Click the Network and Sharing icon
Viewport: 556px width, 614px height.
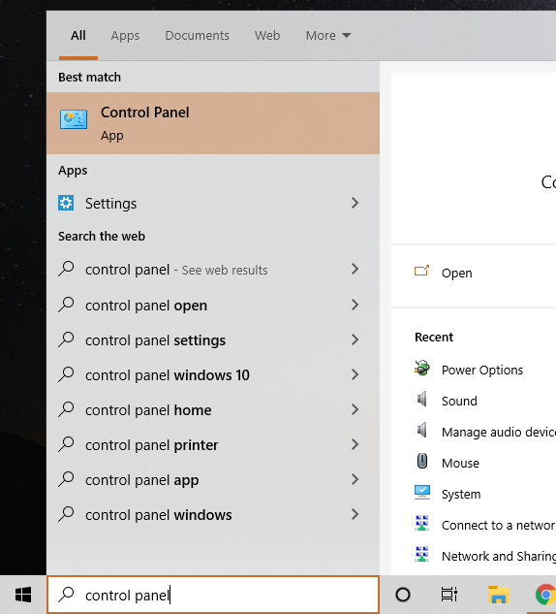(422, 554)
